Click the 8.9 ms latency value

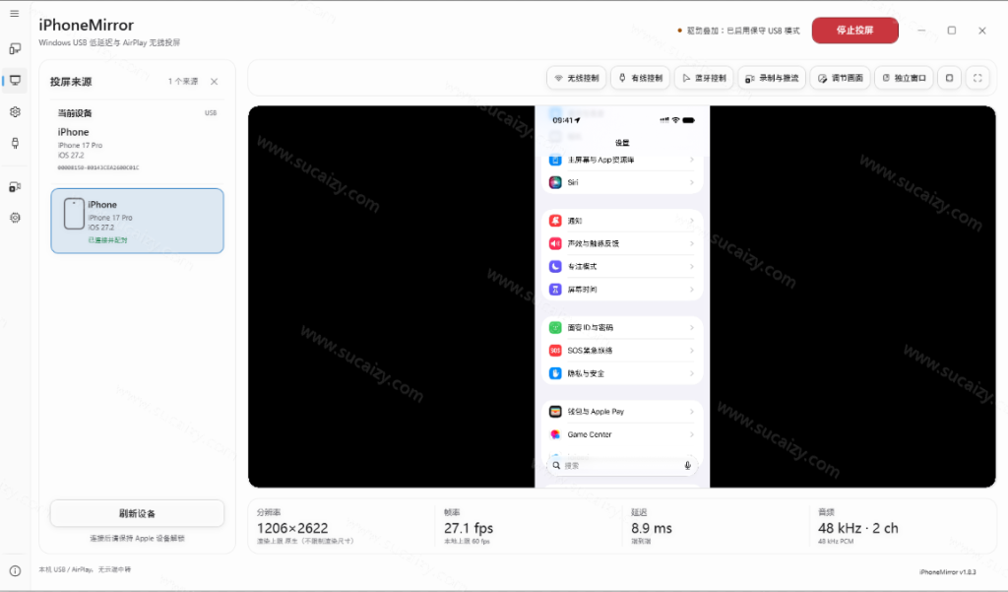coord(652,528)
